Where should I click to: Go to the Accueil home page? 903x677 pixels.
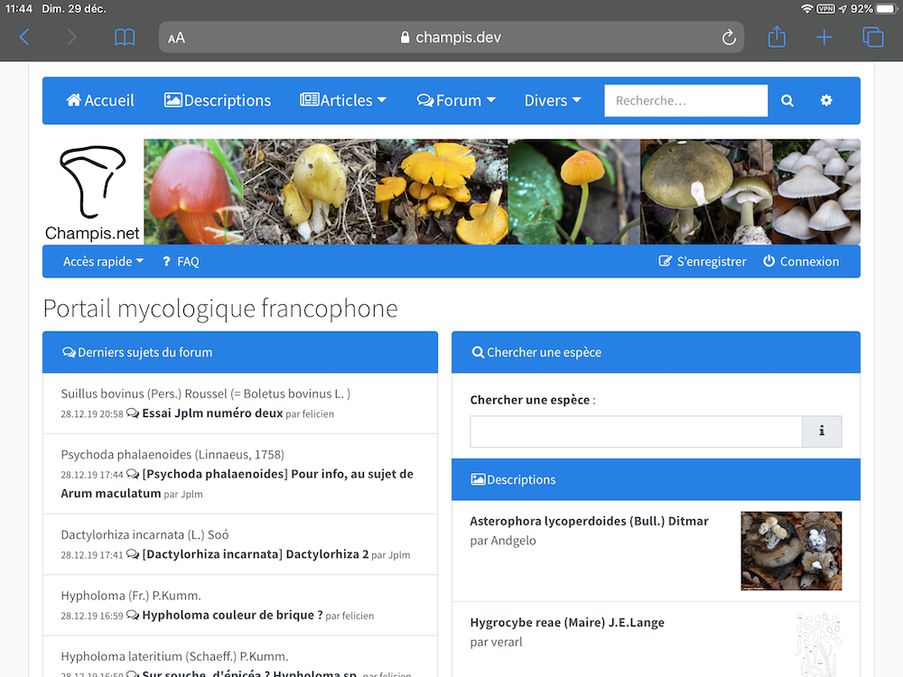click(100, 101)
